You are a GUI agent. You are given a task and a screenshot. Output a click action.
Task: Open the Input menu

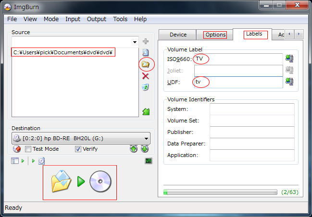coord(73,19)
